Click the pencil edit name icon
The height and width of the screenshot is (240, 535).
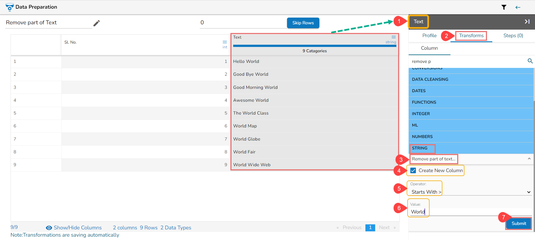click(97, 23)
